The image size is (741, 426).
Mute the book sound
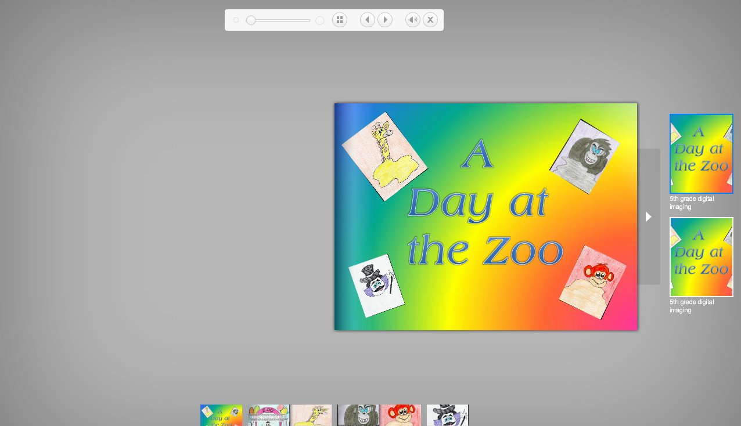[x=412, y=20]
